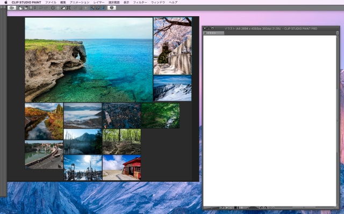344x214 pixels.
Task: Click the zoom slider in canvas status bar
Action: pos(213,208)
